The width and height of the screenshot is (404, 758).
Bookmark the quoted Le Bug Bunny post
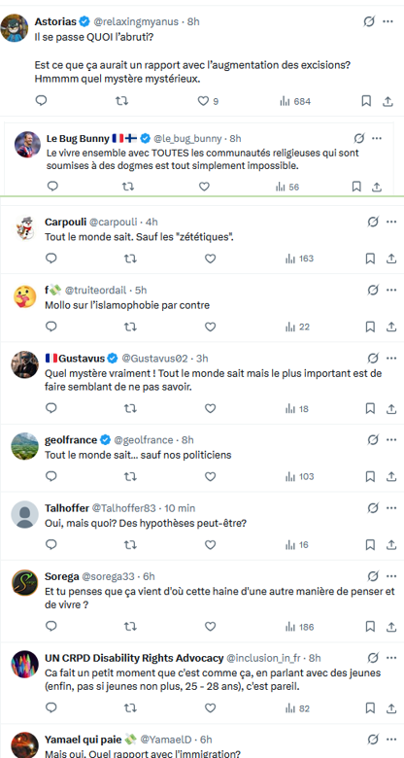point(356,187)
